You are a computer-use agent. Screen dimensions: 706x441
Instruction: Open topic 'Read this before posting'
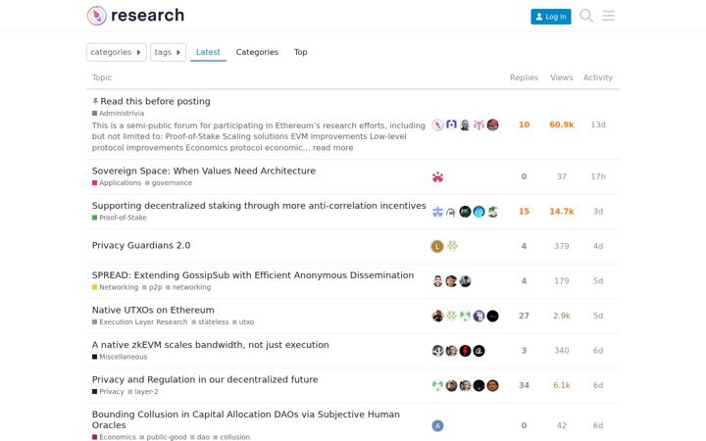point(155,101)
